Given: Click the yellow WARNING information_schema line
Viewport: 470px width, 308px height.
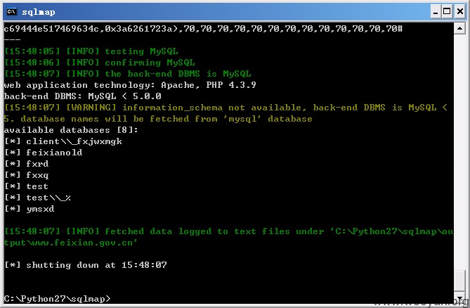Looking at the screenshot, I should coord(226,113).
